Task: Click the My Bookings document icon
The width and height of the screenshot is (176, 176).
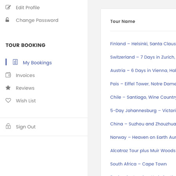Action: pyautogui.click(x=15, y=62)
